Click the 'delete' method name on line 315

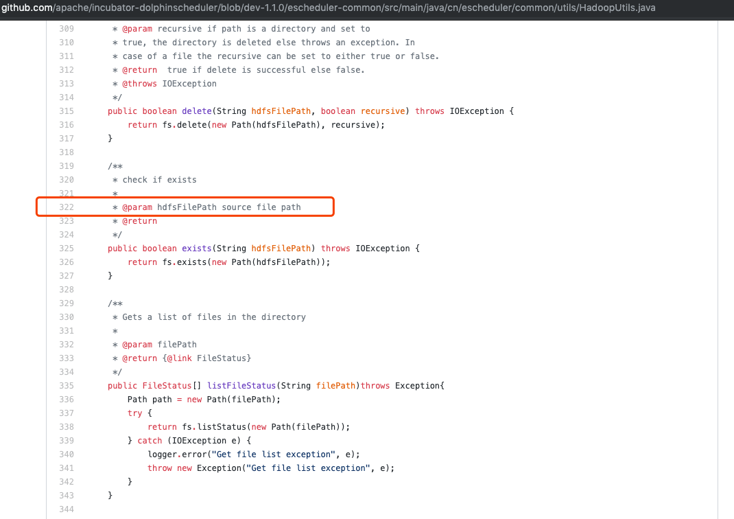point(197,111)
